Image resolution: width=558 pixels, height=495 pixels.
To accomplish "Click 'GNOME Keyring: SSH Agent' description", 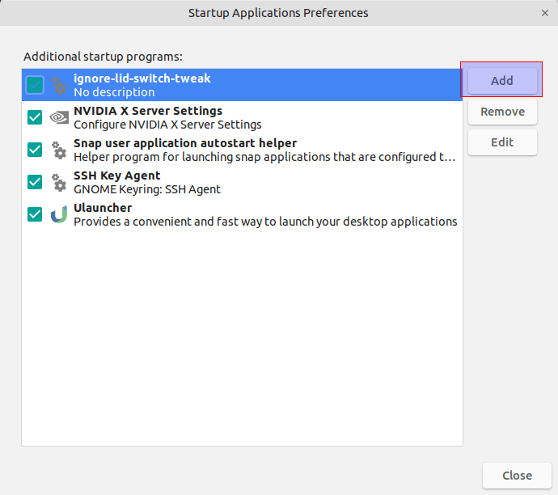I will tap(147, 189).
